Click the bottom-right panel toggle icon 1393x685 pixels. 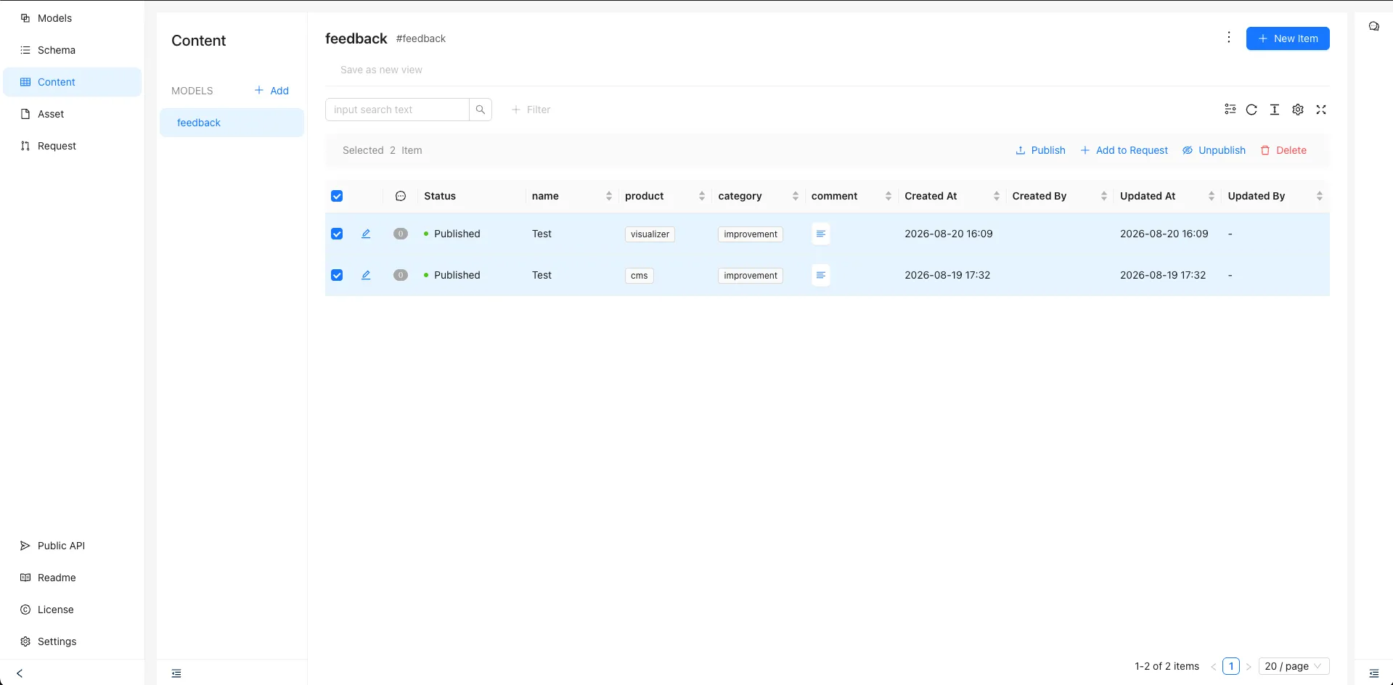pos(1374,673)
